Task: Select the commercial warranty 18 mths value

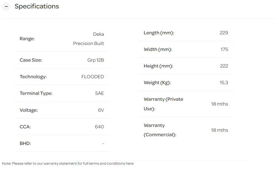Action: pos(219,130)
